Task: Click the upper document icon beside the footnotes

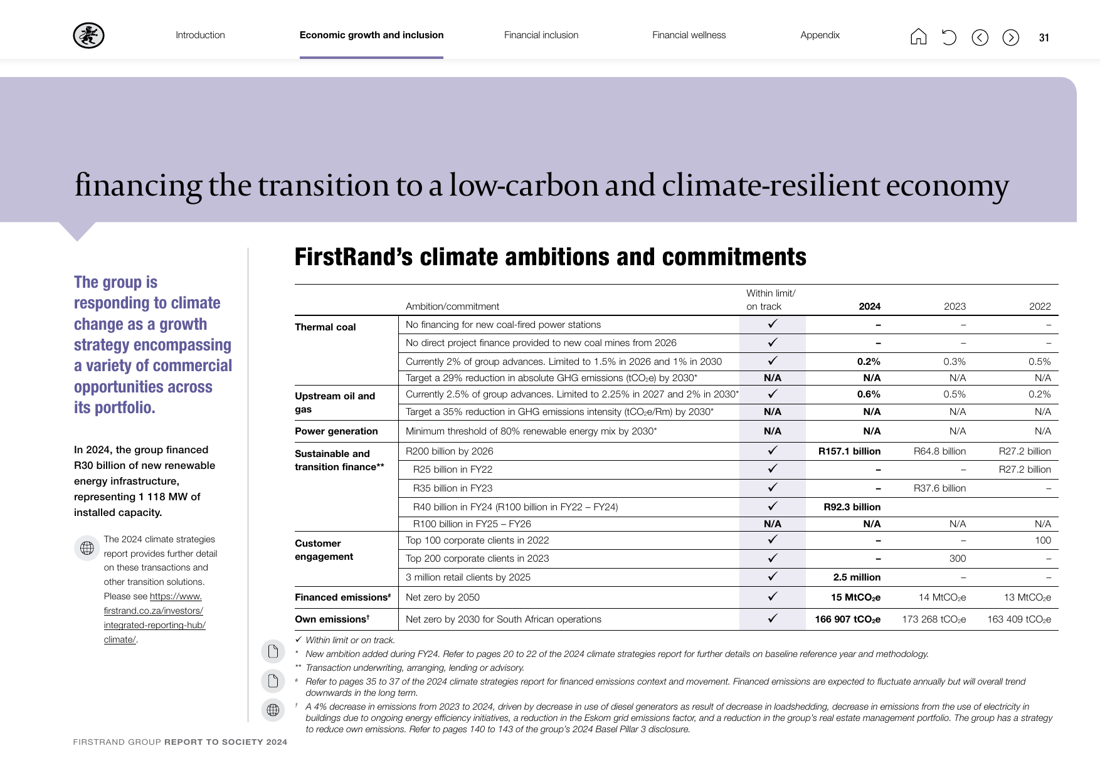Action: coord(273,651)
